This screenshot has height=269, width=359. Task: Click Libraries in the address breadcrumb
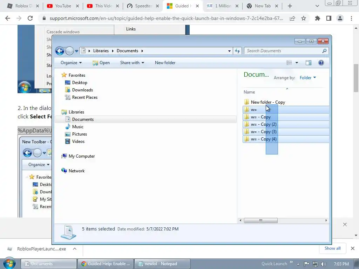[101, 51]
